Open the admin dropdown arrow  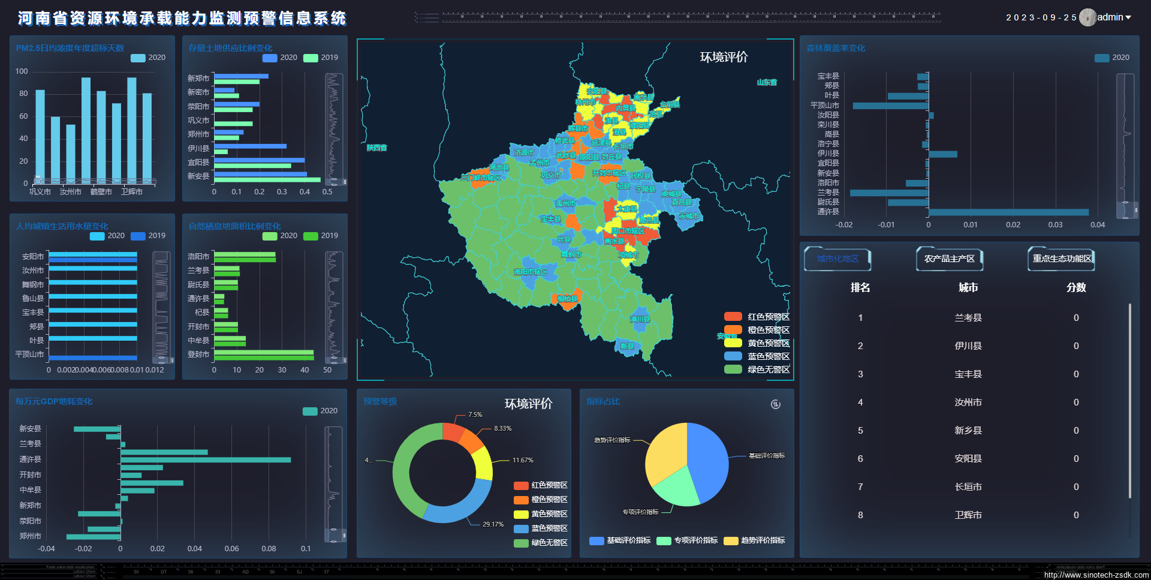1128,17
